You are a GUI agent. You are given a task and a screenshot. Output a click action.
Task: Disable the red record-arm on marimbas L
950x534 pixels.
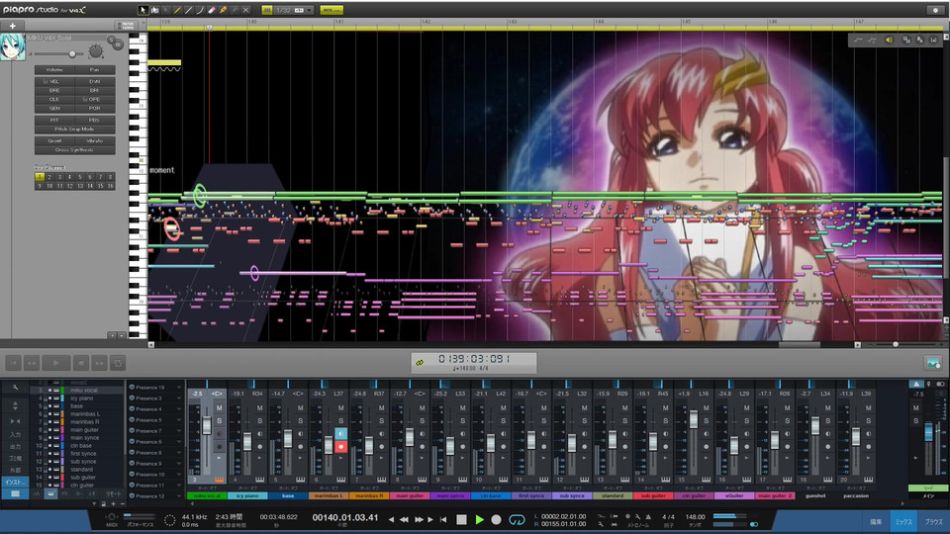[x=340, y=446]
